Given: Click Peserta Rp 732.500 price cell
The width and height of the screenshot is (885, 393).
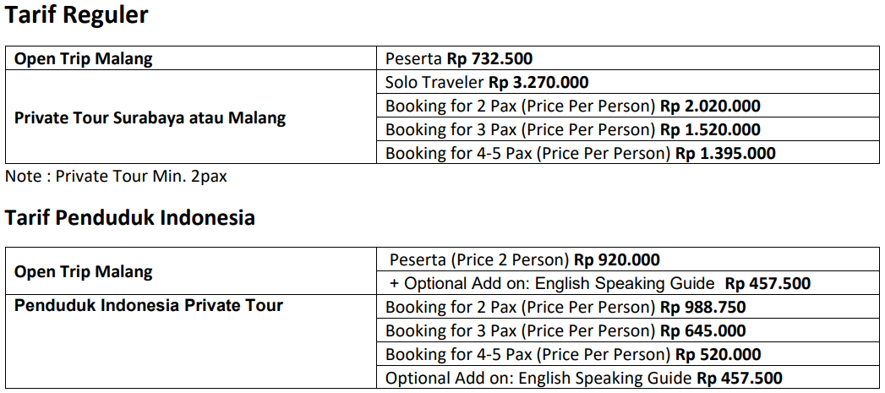Looking at the screenshot, I should [628, 58].
